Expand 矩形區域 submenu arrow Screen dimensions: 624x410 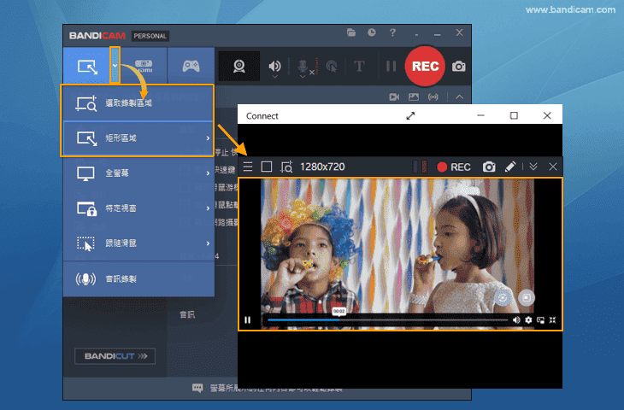click(x=208, y=138)
